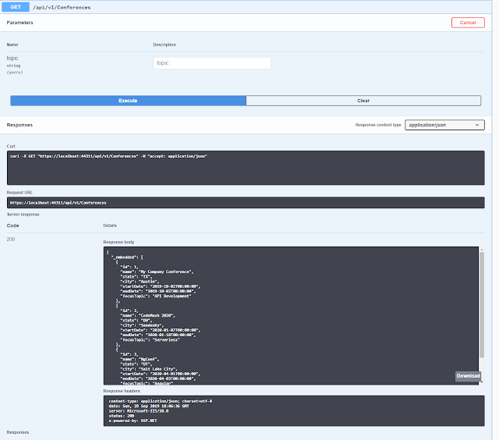
Task: Focus the topic query input field
Action: pyautogui.click(x=212, y=63)
